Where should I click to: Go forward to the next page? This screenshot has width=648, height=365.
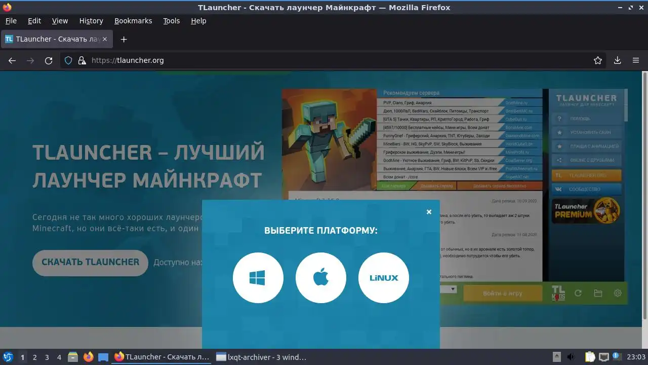pos(30,60)
